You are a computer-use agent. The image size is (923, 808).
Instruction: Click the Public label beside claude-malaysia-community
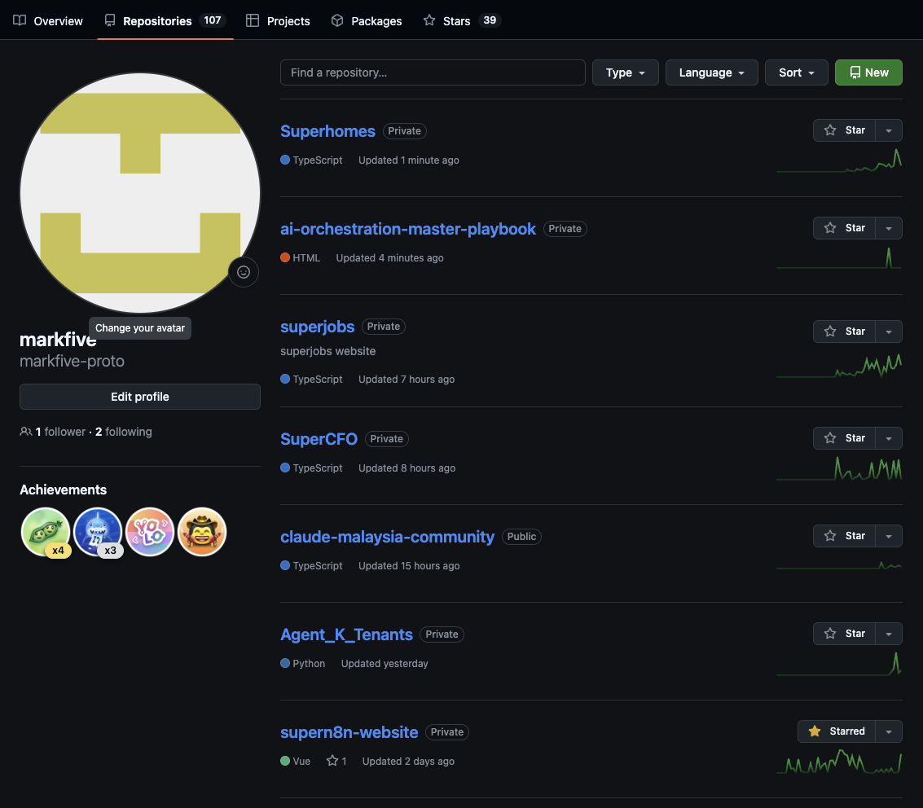point(521,536)
